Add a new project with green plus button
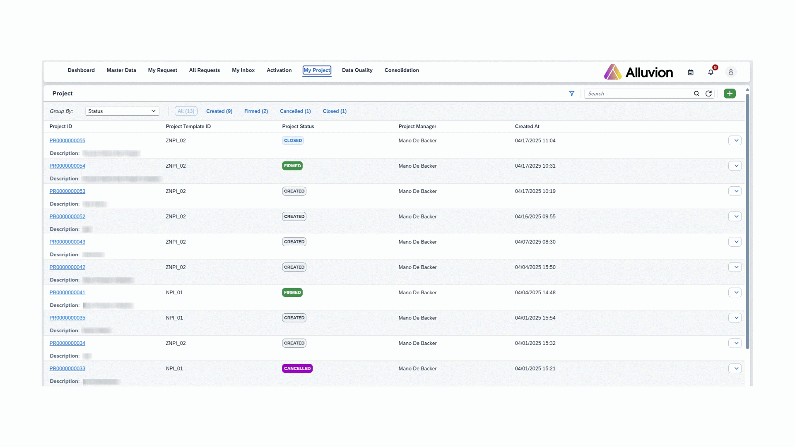 click(730, 94)
